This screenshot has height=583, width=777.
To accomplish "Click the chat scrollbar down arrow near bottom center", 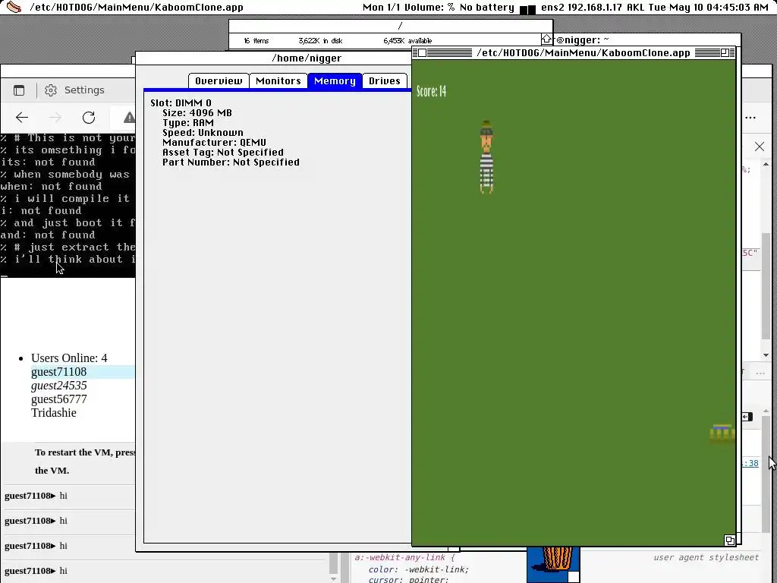I will tap(333, 578).
